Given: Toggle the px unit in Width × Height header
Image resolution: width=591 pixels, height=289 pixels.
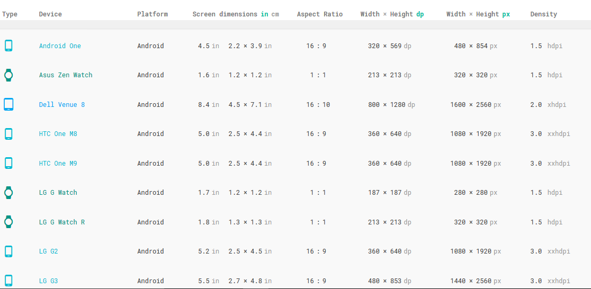Looking at the screenshot, I should [x=506, y=14].
